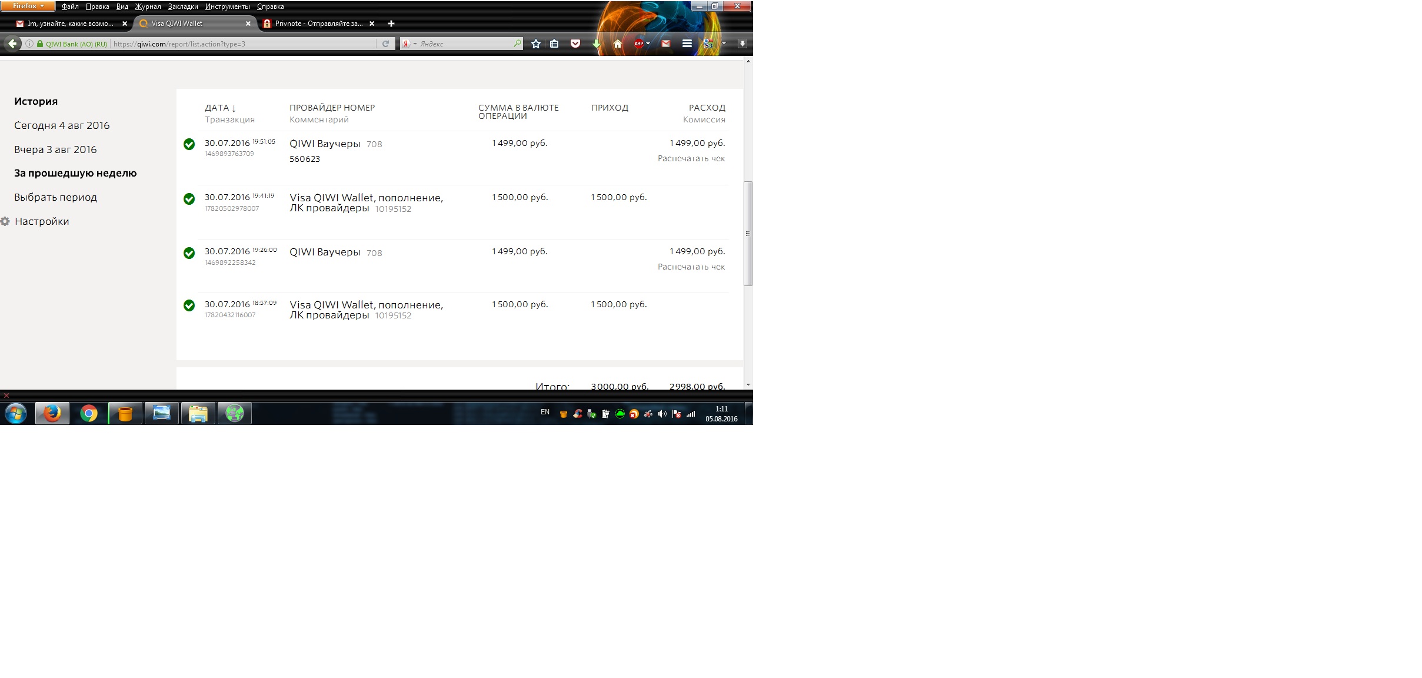Open the Gmail toolbar icon
Screen dimensions: 1422x678
pyautogui.click(x=666, y=44)
